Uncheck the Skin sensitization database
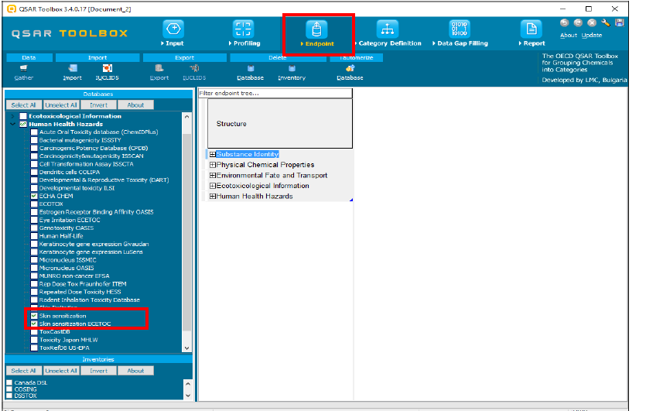The height and width of the screenshot is (411, 646). click(34, 316)
